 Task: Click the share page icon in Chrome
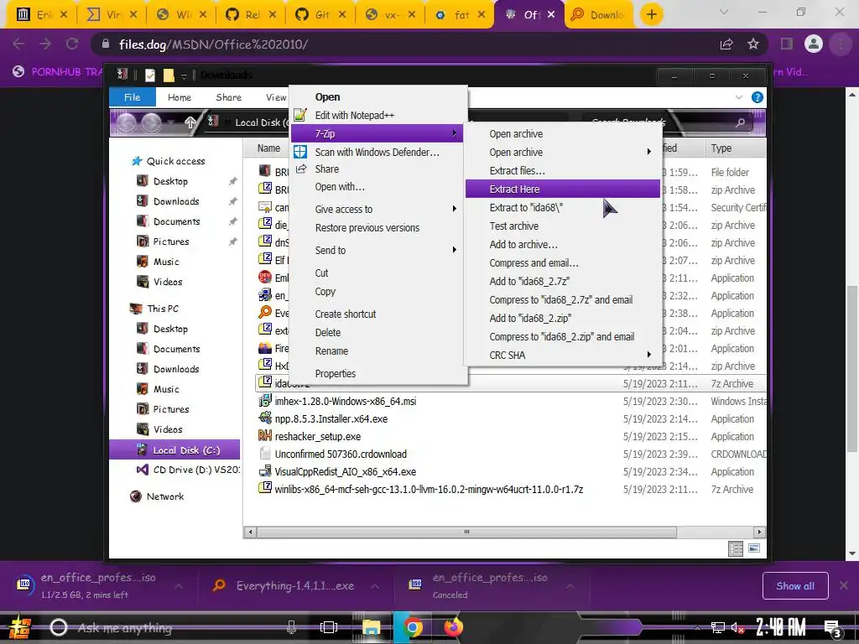(726, 44)
